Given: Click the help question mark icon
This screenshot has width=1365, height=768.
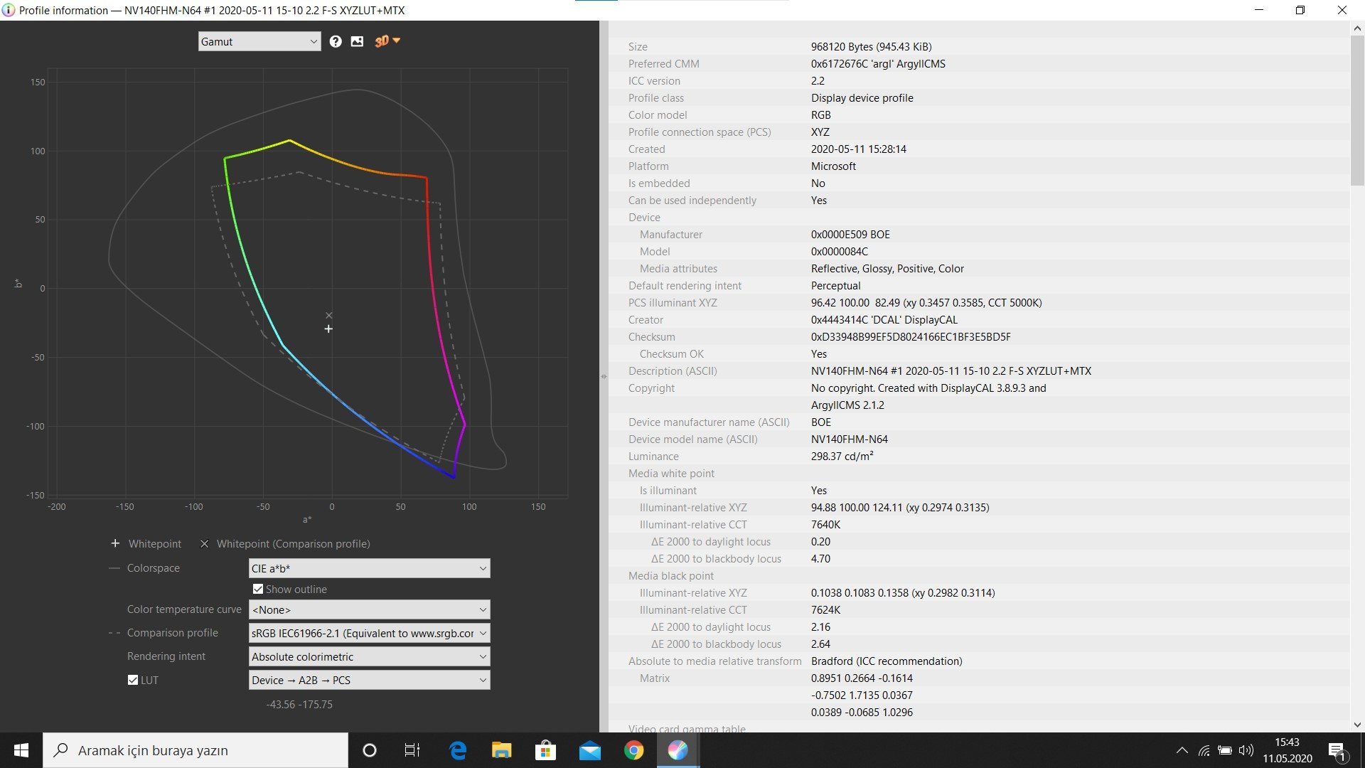Looking at the screenshot, I should tap(336, 42).
